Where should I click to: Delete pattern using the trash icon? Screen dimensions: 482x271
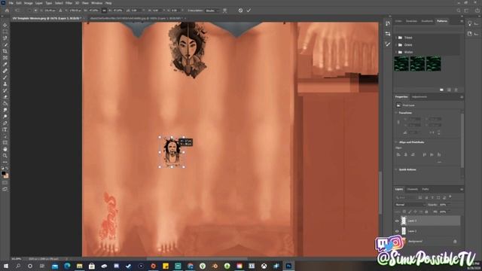coord(456,90)
